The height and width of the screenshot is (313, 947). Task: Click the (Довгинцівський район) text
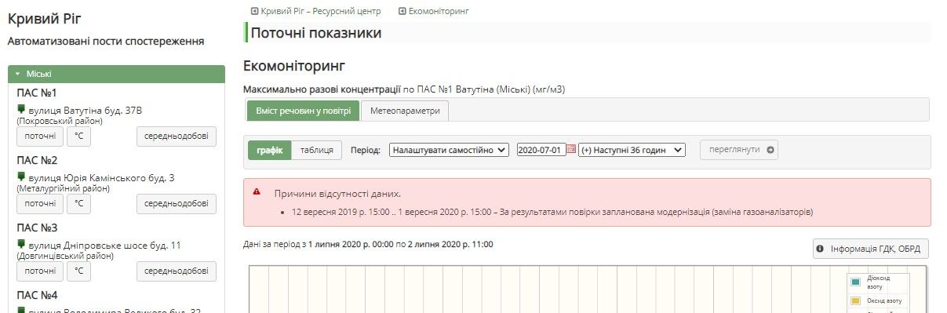65,257
